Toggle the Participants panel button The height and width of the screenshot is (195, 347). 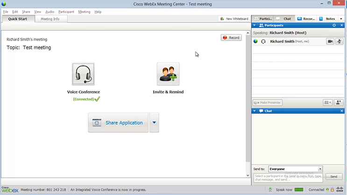[263, 19]
